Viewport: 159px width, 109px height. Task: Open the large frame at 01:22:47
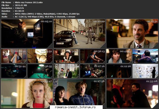27,93
